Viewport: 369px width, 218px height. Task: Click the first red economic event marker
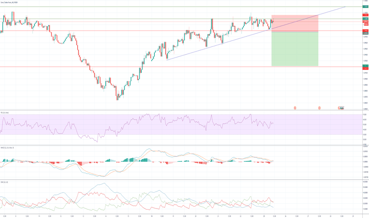tap(295, 107)
